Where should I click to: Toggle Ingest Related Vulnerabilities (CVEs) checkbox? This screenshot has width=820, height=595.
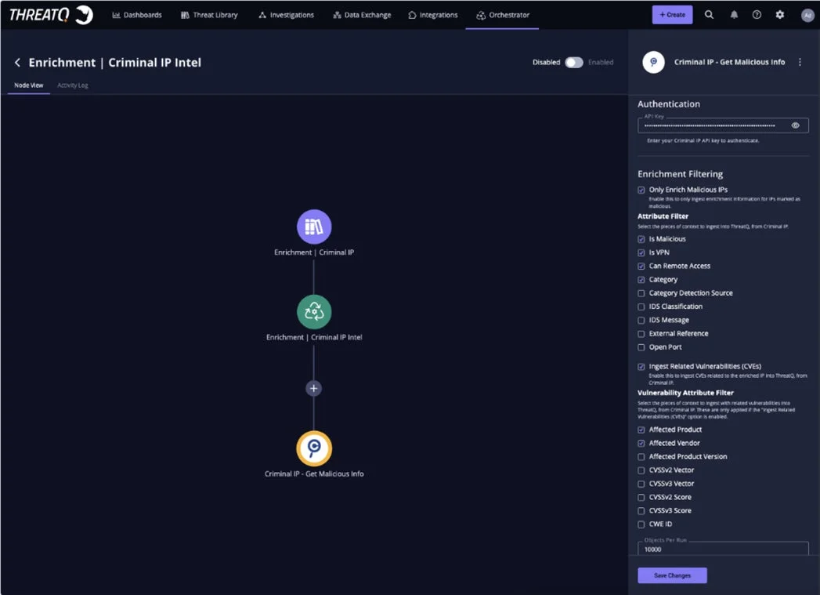coord(641,367)
